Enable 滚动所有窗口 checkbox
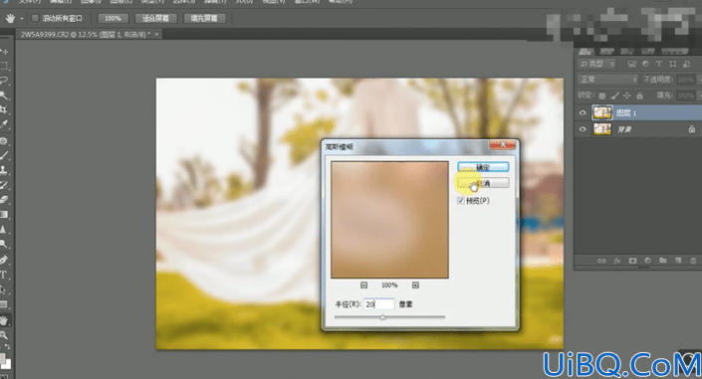The width and height of the screenshot is (702, 379). coord(35,18)
